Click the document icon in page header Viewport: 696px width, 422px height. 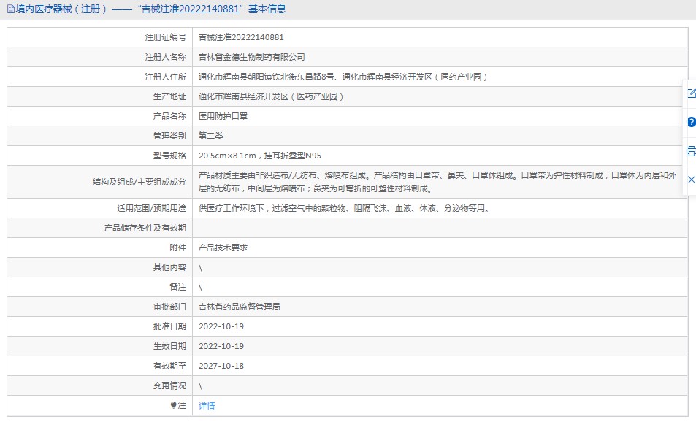11,9
